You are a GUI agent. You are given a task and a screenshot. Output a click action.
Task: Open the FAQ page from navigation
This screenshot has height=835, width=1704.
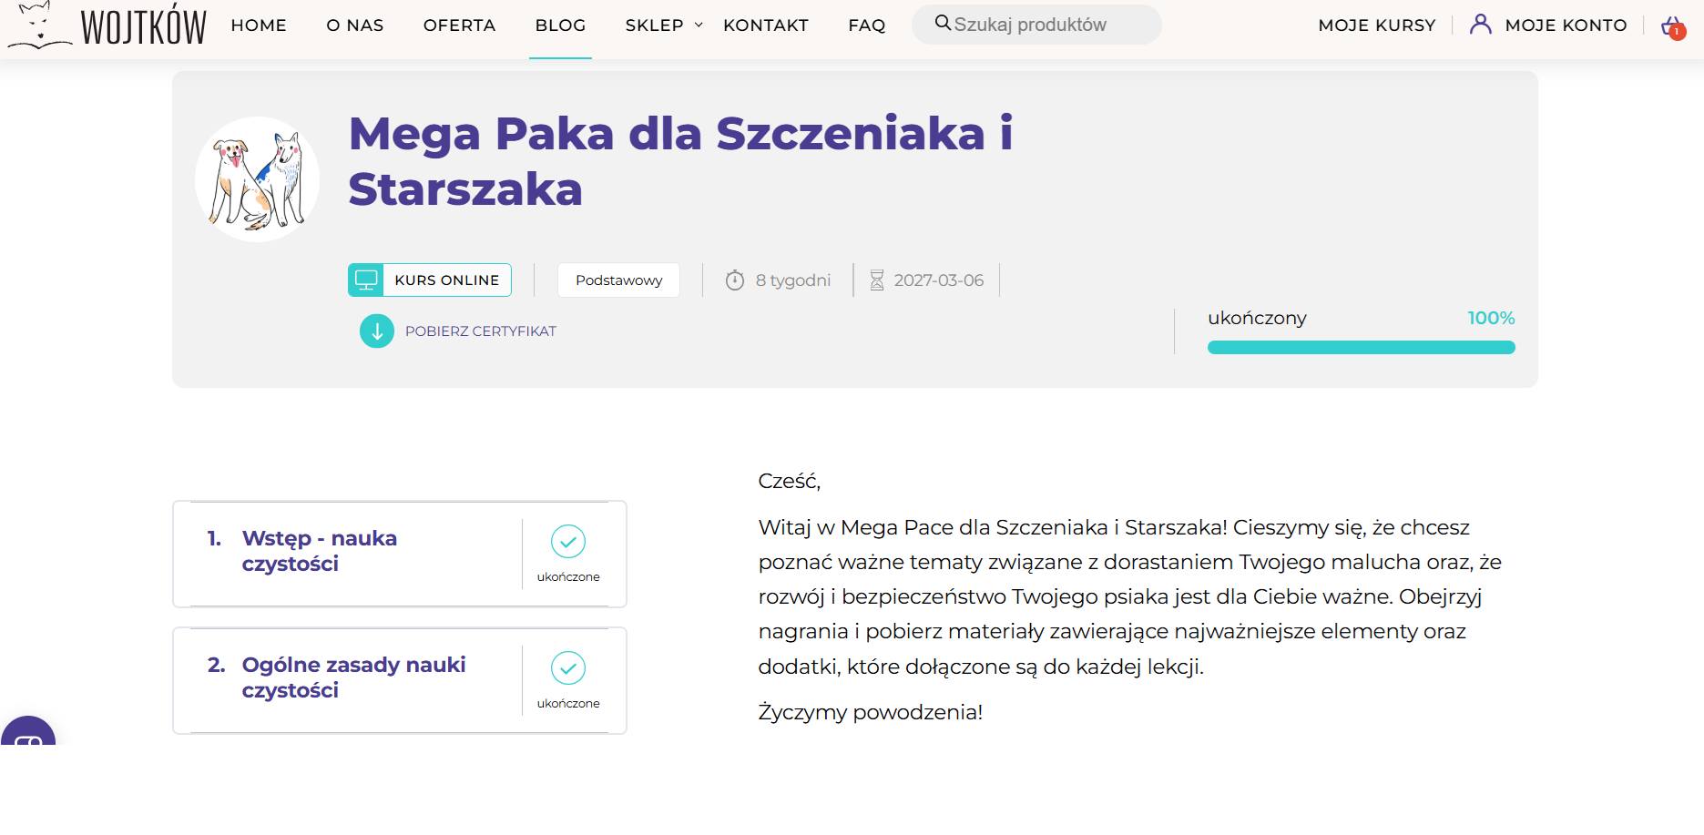pyautogui.click(x=866, y=25)
